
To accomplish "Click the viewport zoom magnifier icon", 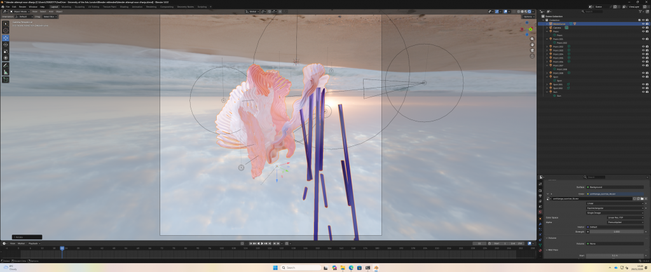I will coord(533,39).
